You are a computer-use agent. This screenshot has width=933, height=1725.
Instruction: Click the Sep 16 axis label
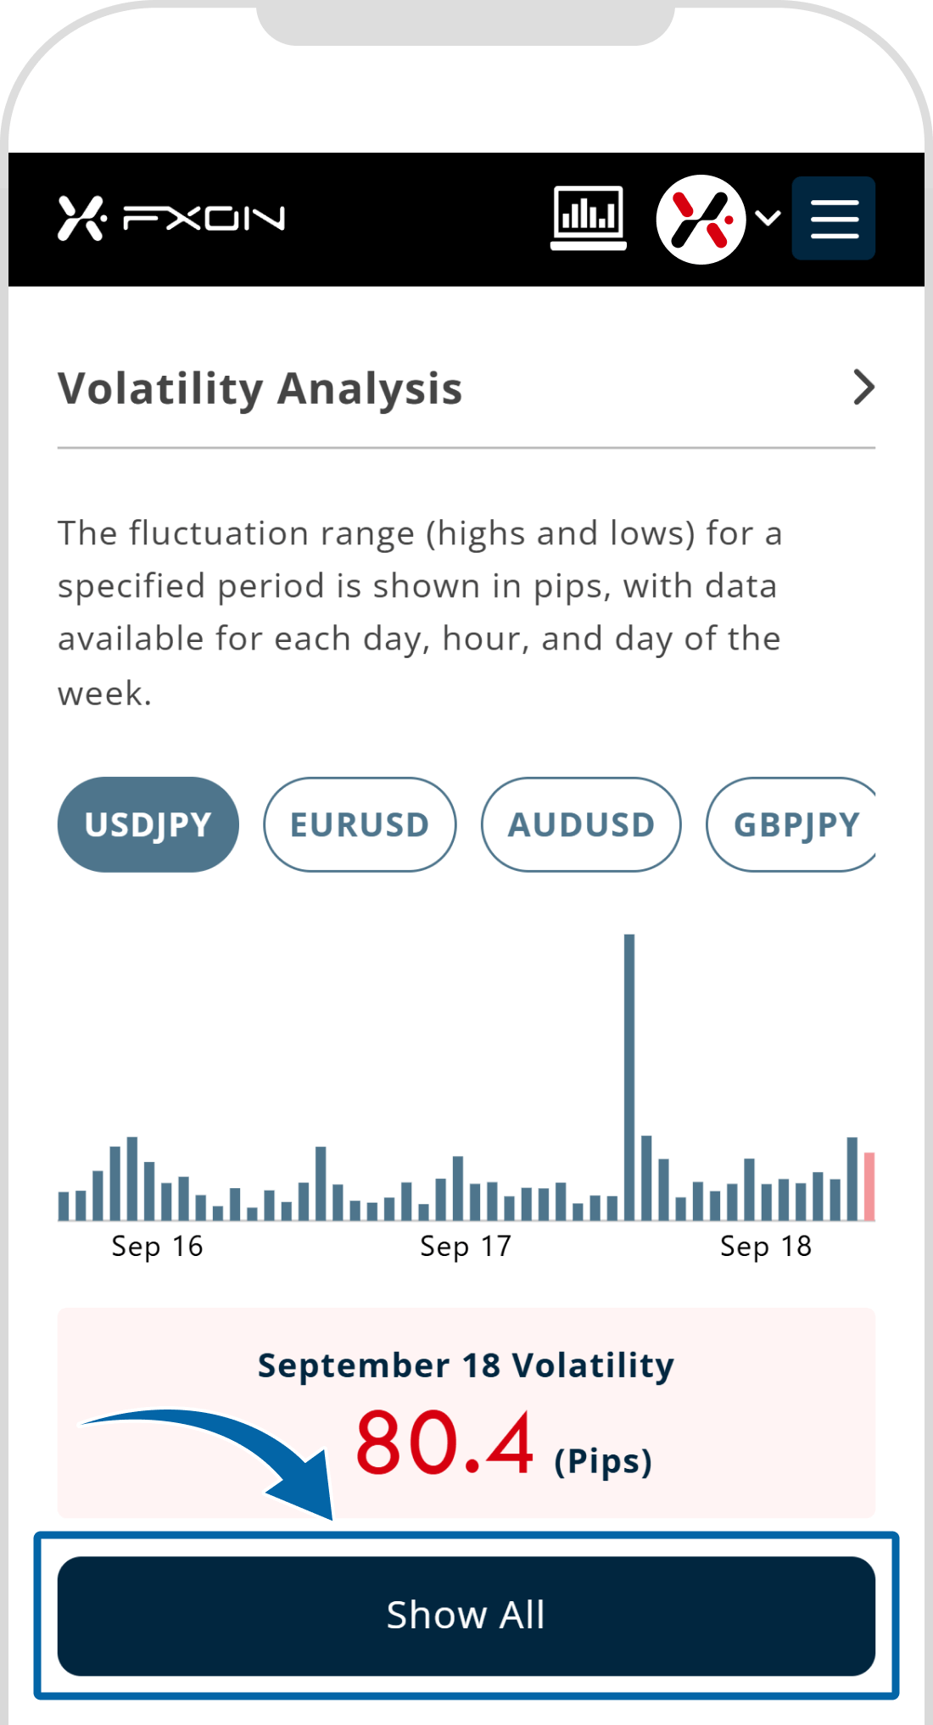[158, 1247]
